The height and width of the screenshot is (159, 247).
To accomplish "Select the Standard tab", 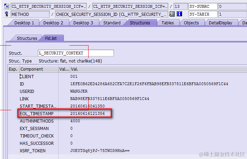I will pyautogui.click(x=112, y=23).
